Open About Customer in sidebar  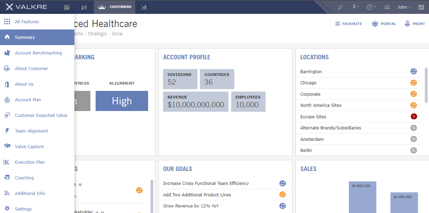(x=37, y=68)
